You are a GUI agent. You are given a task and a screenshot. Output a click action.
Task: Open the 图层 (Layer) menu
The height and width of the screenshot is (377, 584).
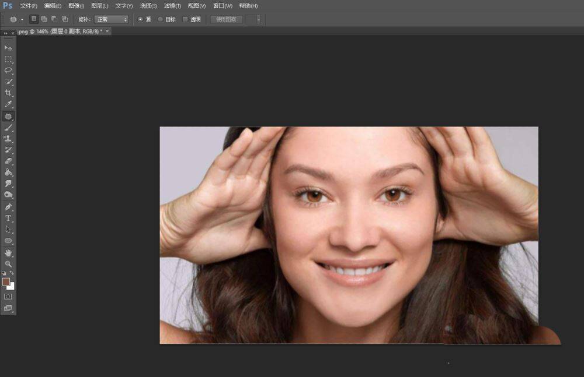pos(99,6)
